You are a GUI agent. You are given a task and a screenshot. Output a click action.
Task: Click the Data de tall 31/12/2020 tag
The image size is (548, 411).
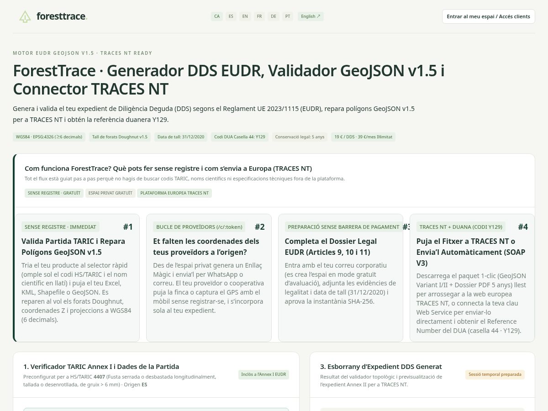[181, 137]
